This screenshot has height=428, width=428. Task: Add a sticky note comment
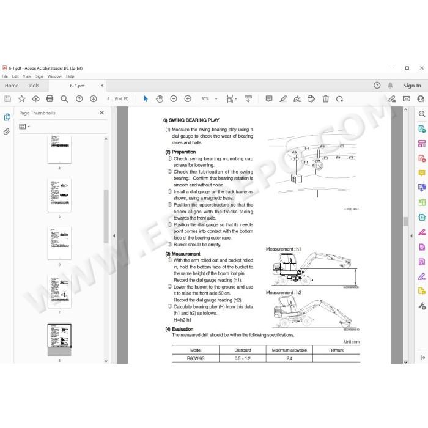tap(269, 99)
